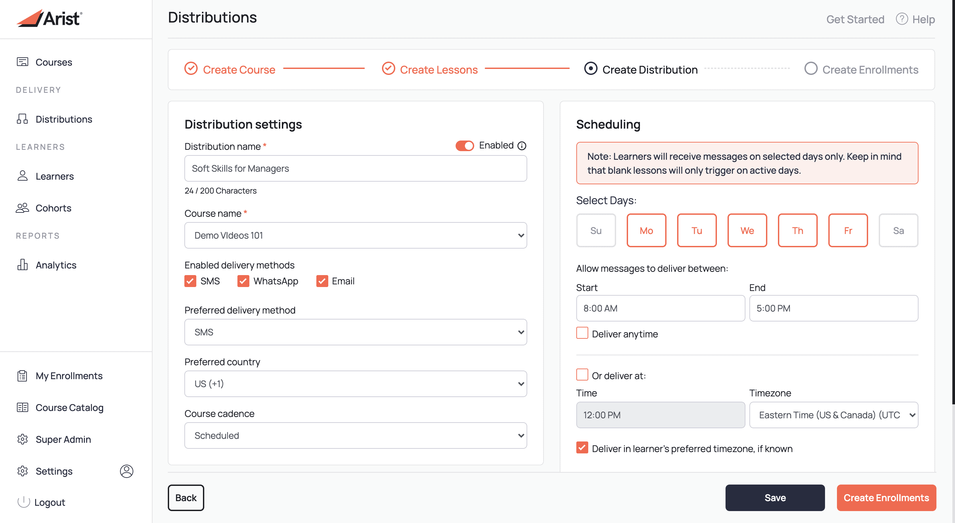
Task: Click the Super Admin gear icon
Action: (x=22, y=439)
